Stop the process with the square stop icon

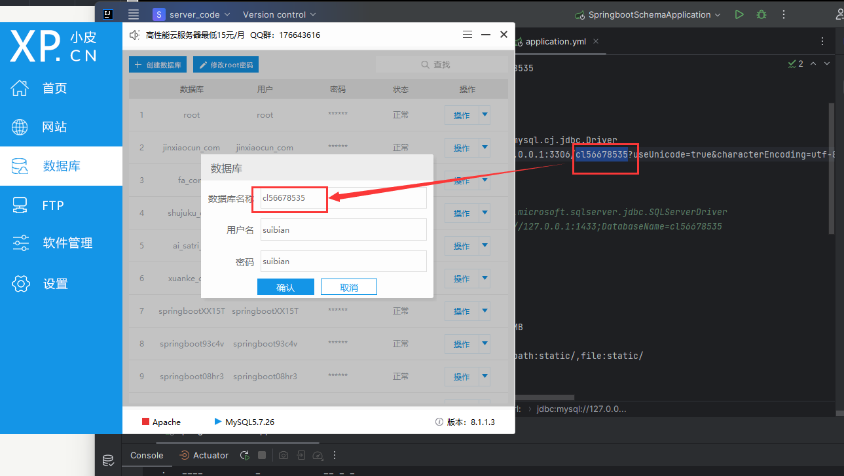tap(262, 455)
